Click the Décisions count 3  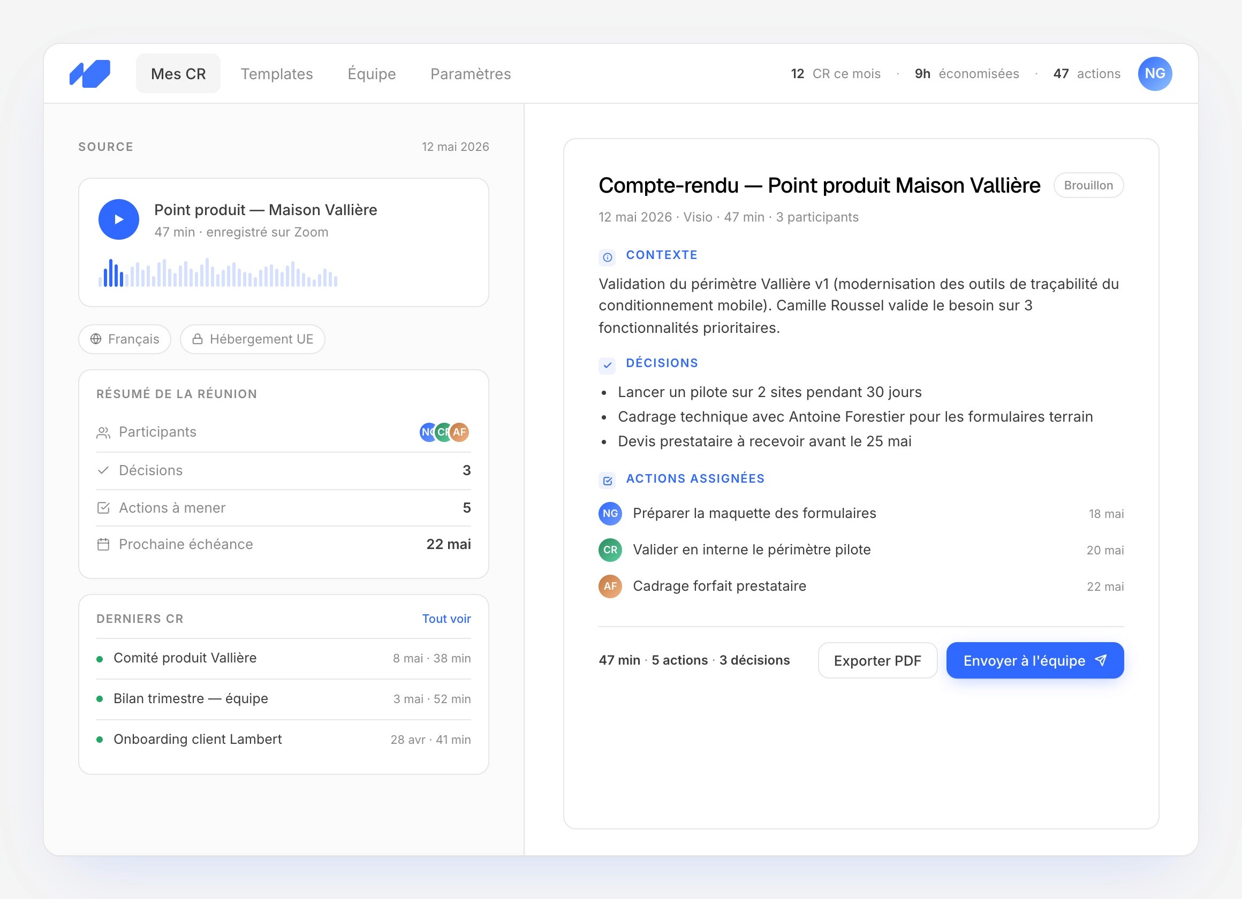[x=467, y=470]
